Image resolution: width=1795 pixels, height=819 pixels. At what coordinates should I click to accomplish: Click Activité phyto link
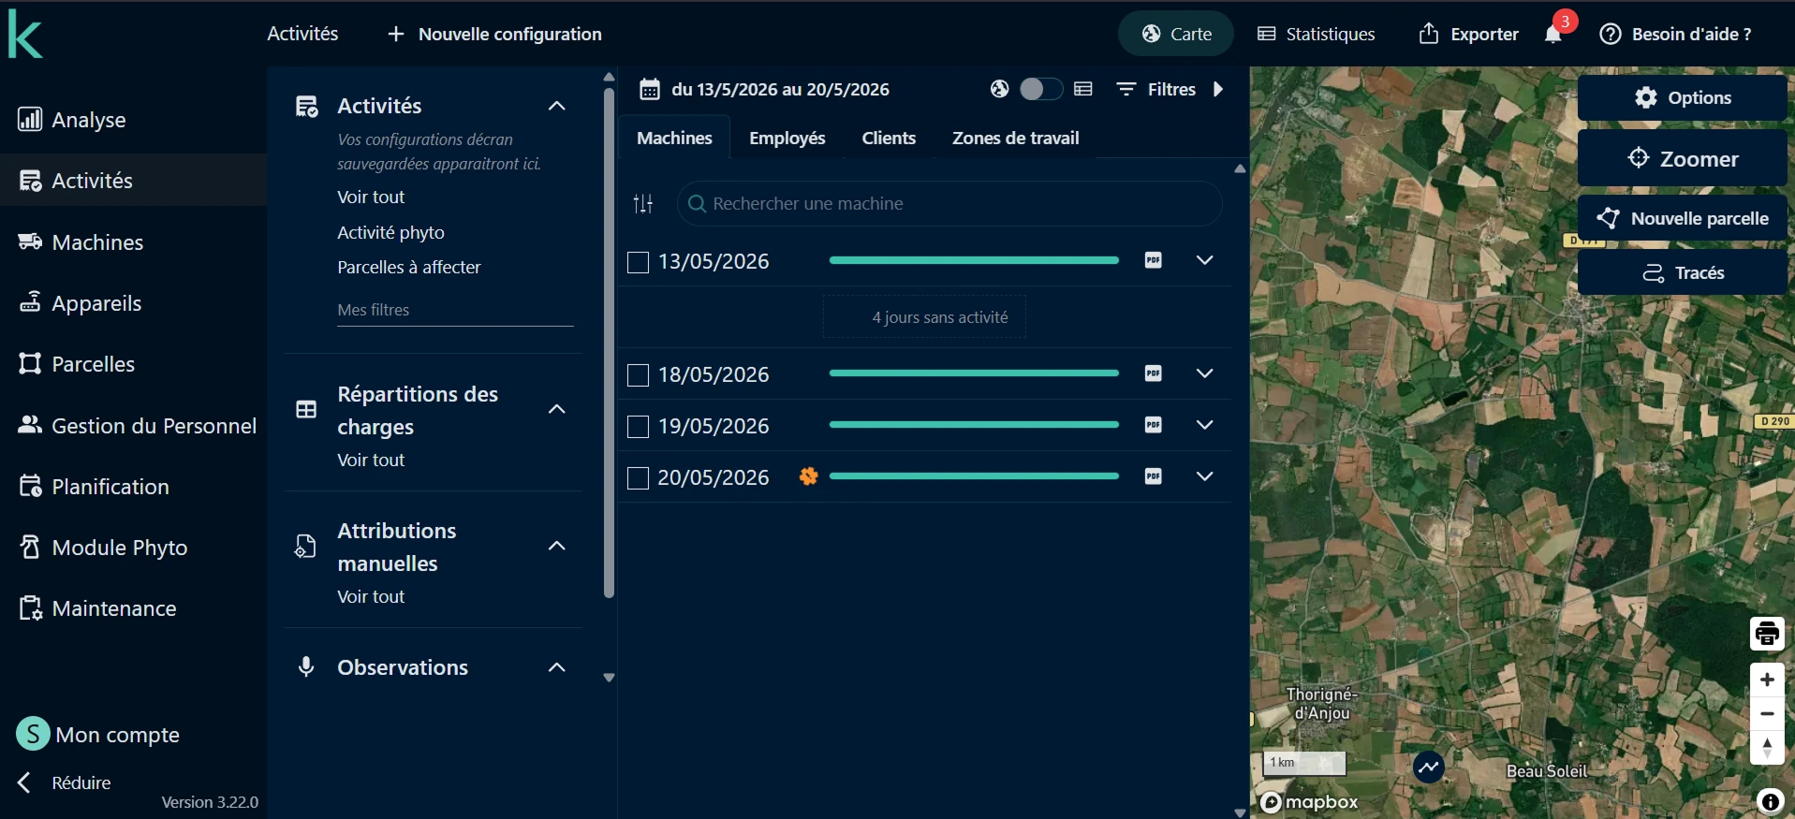[x=390, y=232]
